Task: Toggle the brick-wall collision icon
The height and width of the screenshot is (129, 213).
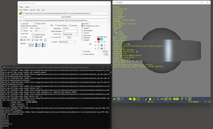Action: (x=170, y=99)
